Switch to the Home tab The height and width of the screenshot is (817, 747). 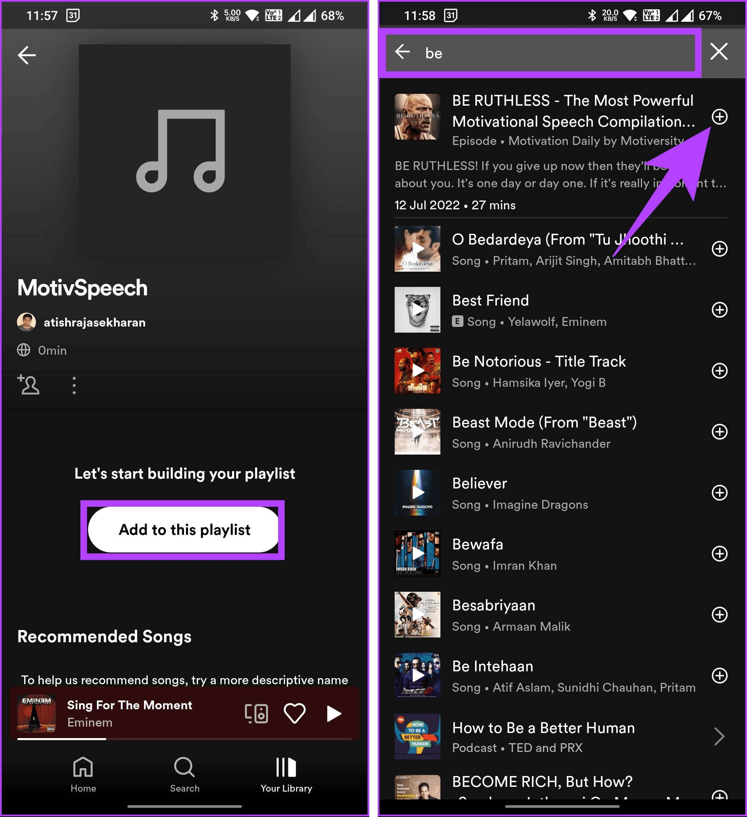83,775
